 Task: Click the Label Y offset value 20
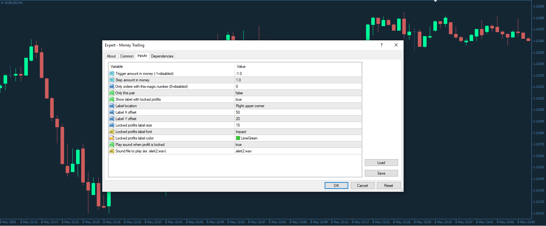pyautogui.click(x=238, y=119)
